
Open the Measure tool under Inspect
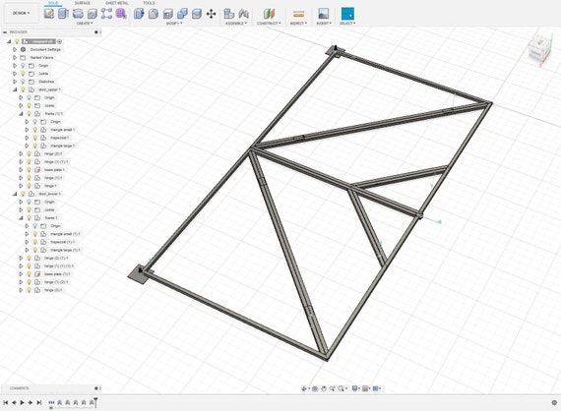[299, 14]
